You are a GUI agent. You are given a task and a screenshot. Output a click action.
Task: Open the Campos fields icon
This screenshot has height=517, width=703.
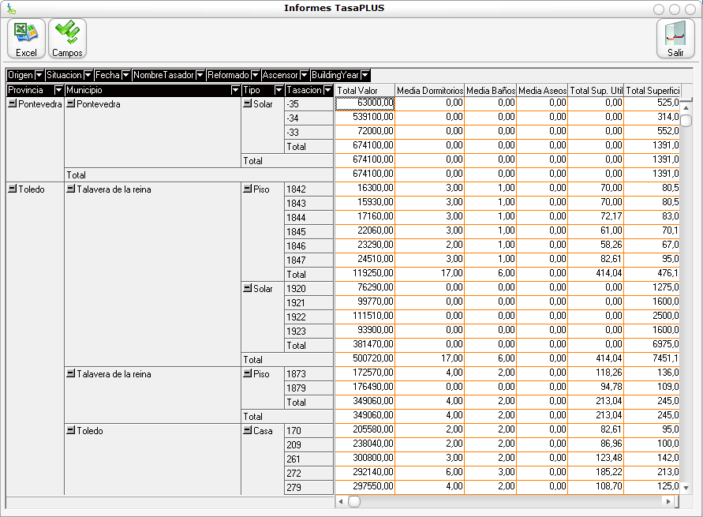pos(67,38)
